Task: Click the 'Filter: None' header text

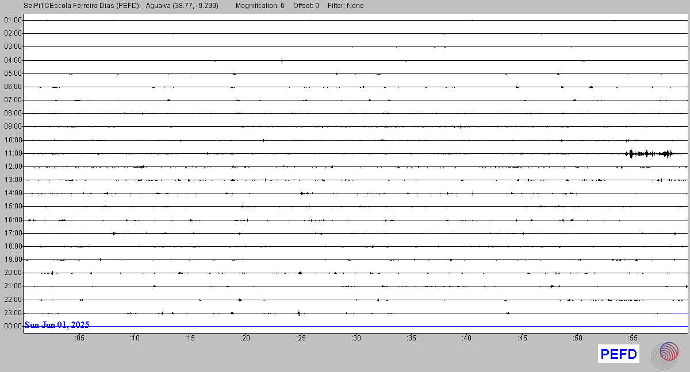Action: (346, 6)
